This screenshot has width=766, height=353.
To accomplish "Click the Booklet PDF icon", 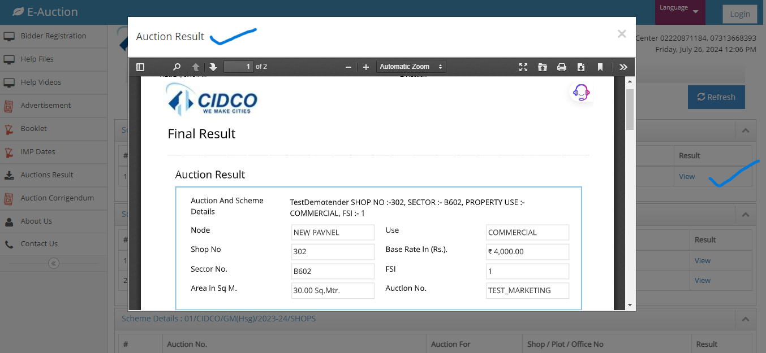I will point(8,129).
